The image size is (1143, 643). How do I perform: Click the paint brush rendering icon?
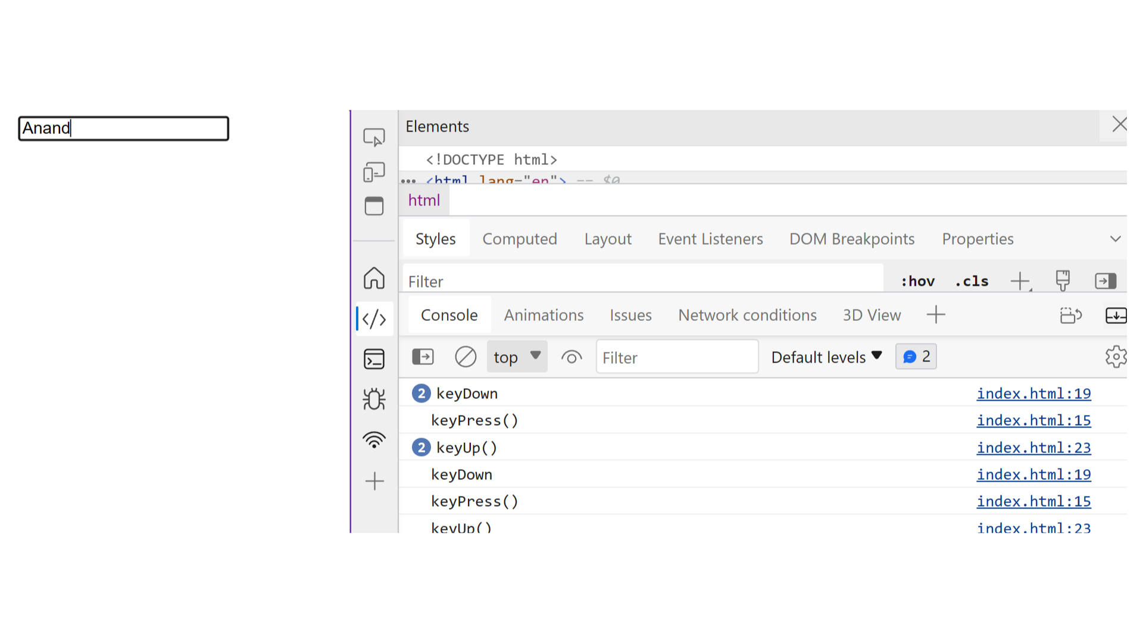click(1063, 280)
